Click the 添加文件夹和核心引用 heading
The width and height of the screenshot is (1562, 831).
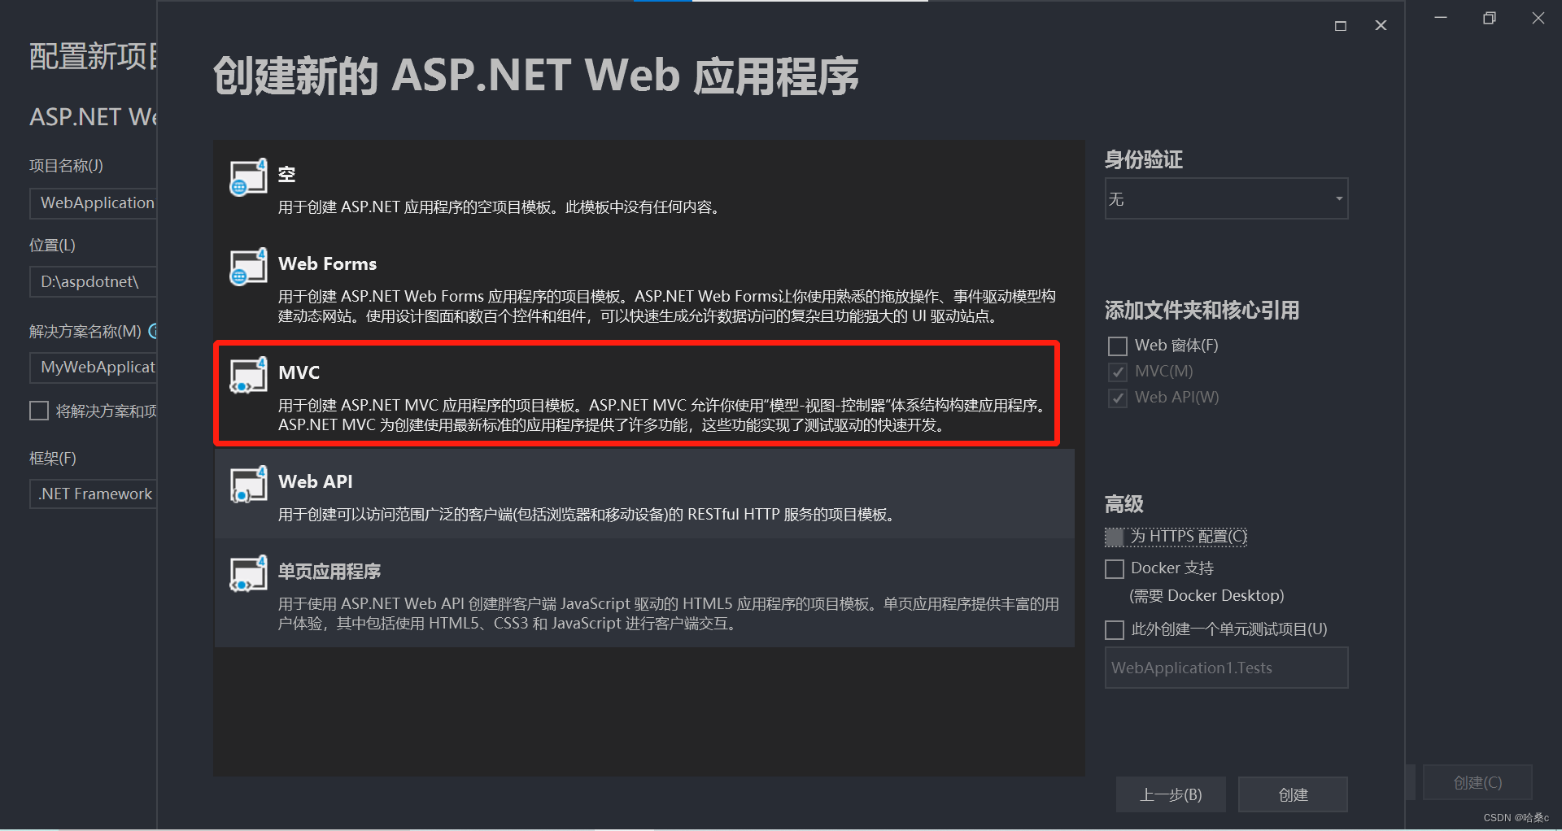(x=1202, y=310)
